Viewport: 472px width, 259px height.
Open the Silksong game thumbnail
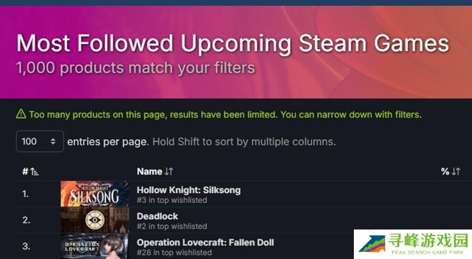(95, 194)
